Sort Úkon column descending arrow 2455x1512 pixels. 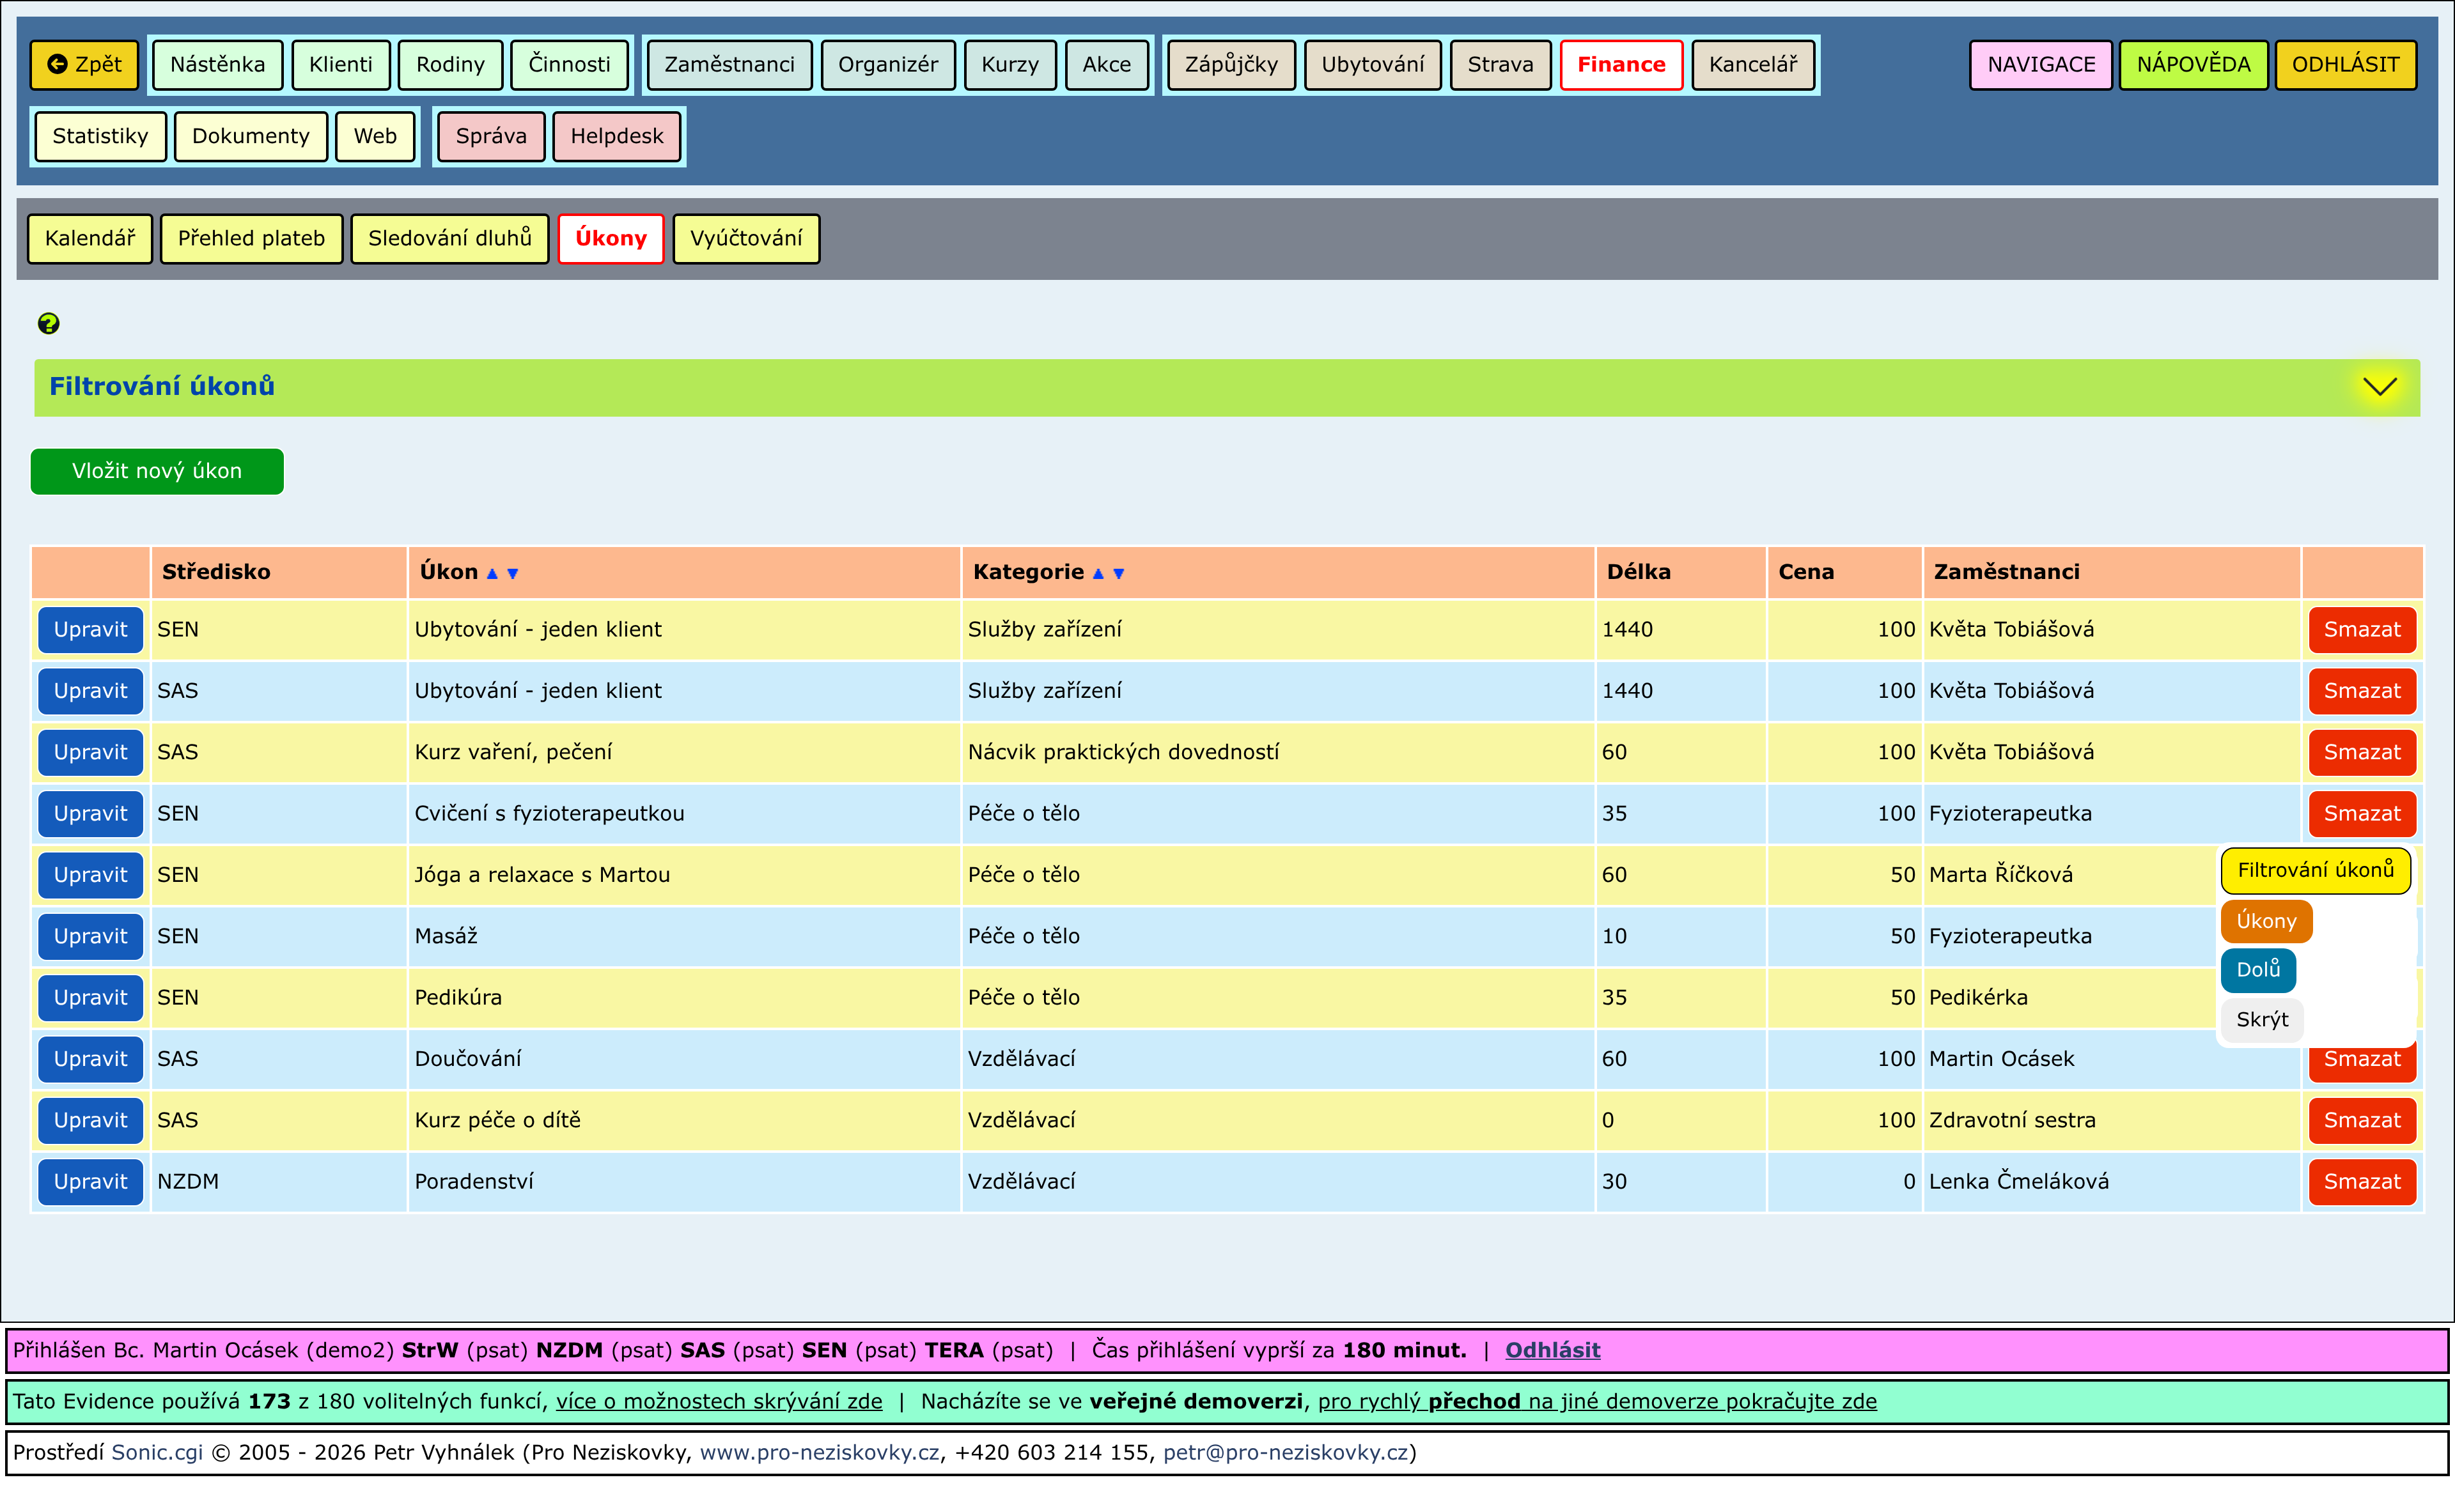point(512,573)
